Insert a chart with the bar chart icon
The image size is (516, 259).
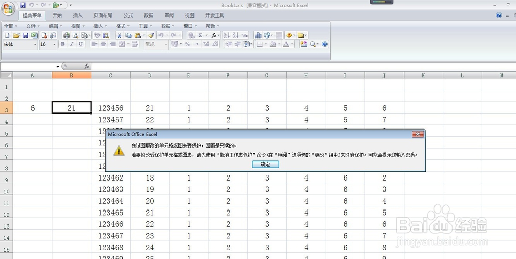coord(258,35)
